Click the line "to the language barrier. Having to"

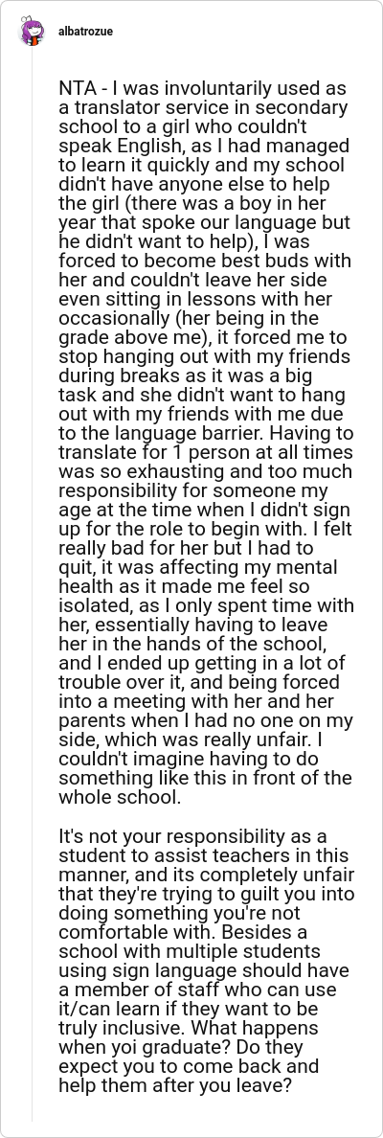[206, 433]
